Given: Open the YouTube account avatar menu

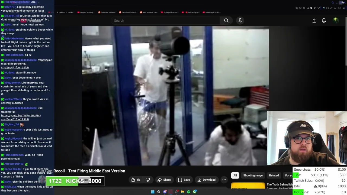Looking at the screenshot, I should click(x=336, y=20).
